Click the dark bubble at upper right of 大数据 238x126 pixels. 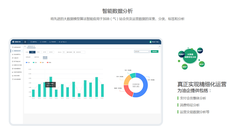(200, 50)
